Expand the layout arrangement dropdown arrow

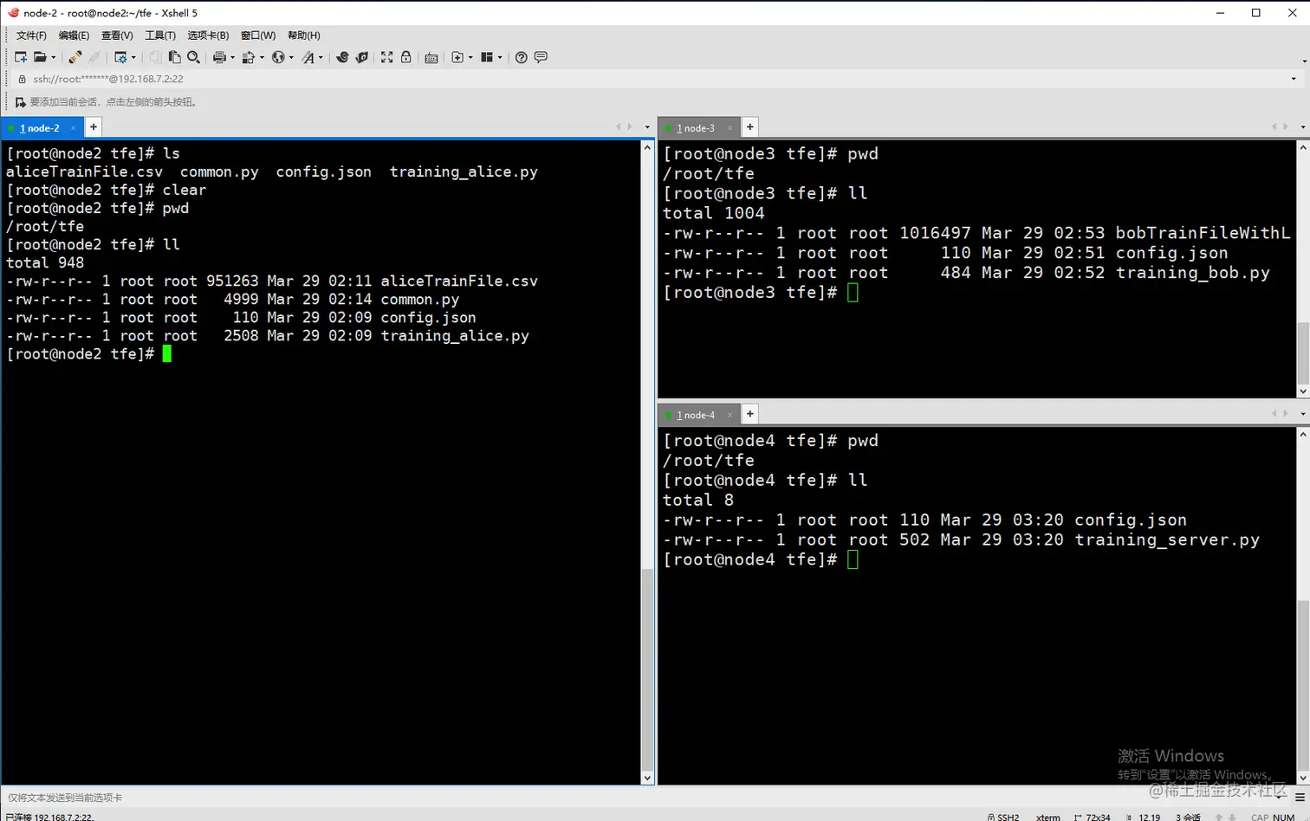[x=500, y=58]
